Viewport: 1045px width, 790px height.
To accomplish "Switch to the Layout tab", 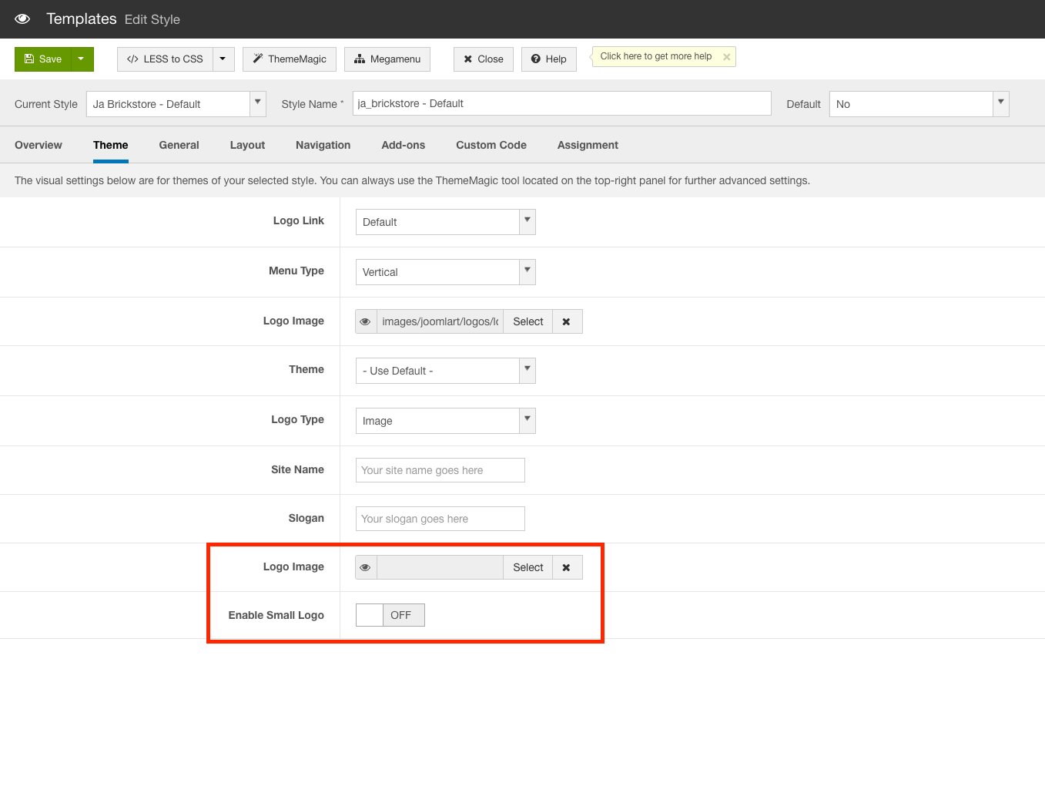I will click(x=247, y=145).
